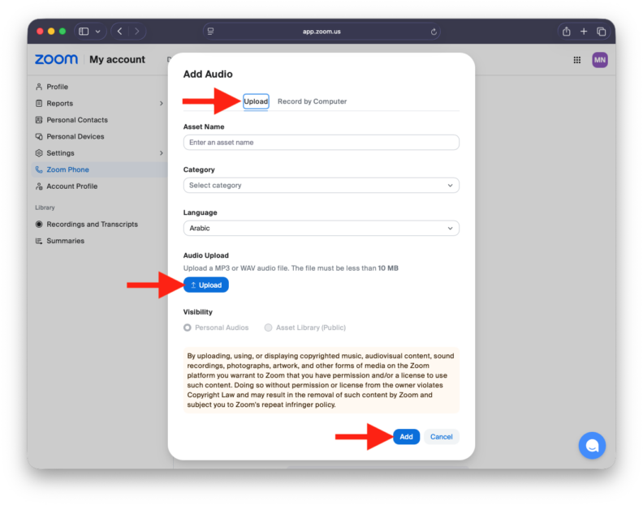
Task: Expand the Reports submenu chevron
Action: click(162, 103)
